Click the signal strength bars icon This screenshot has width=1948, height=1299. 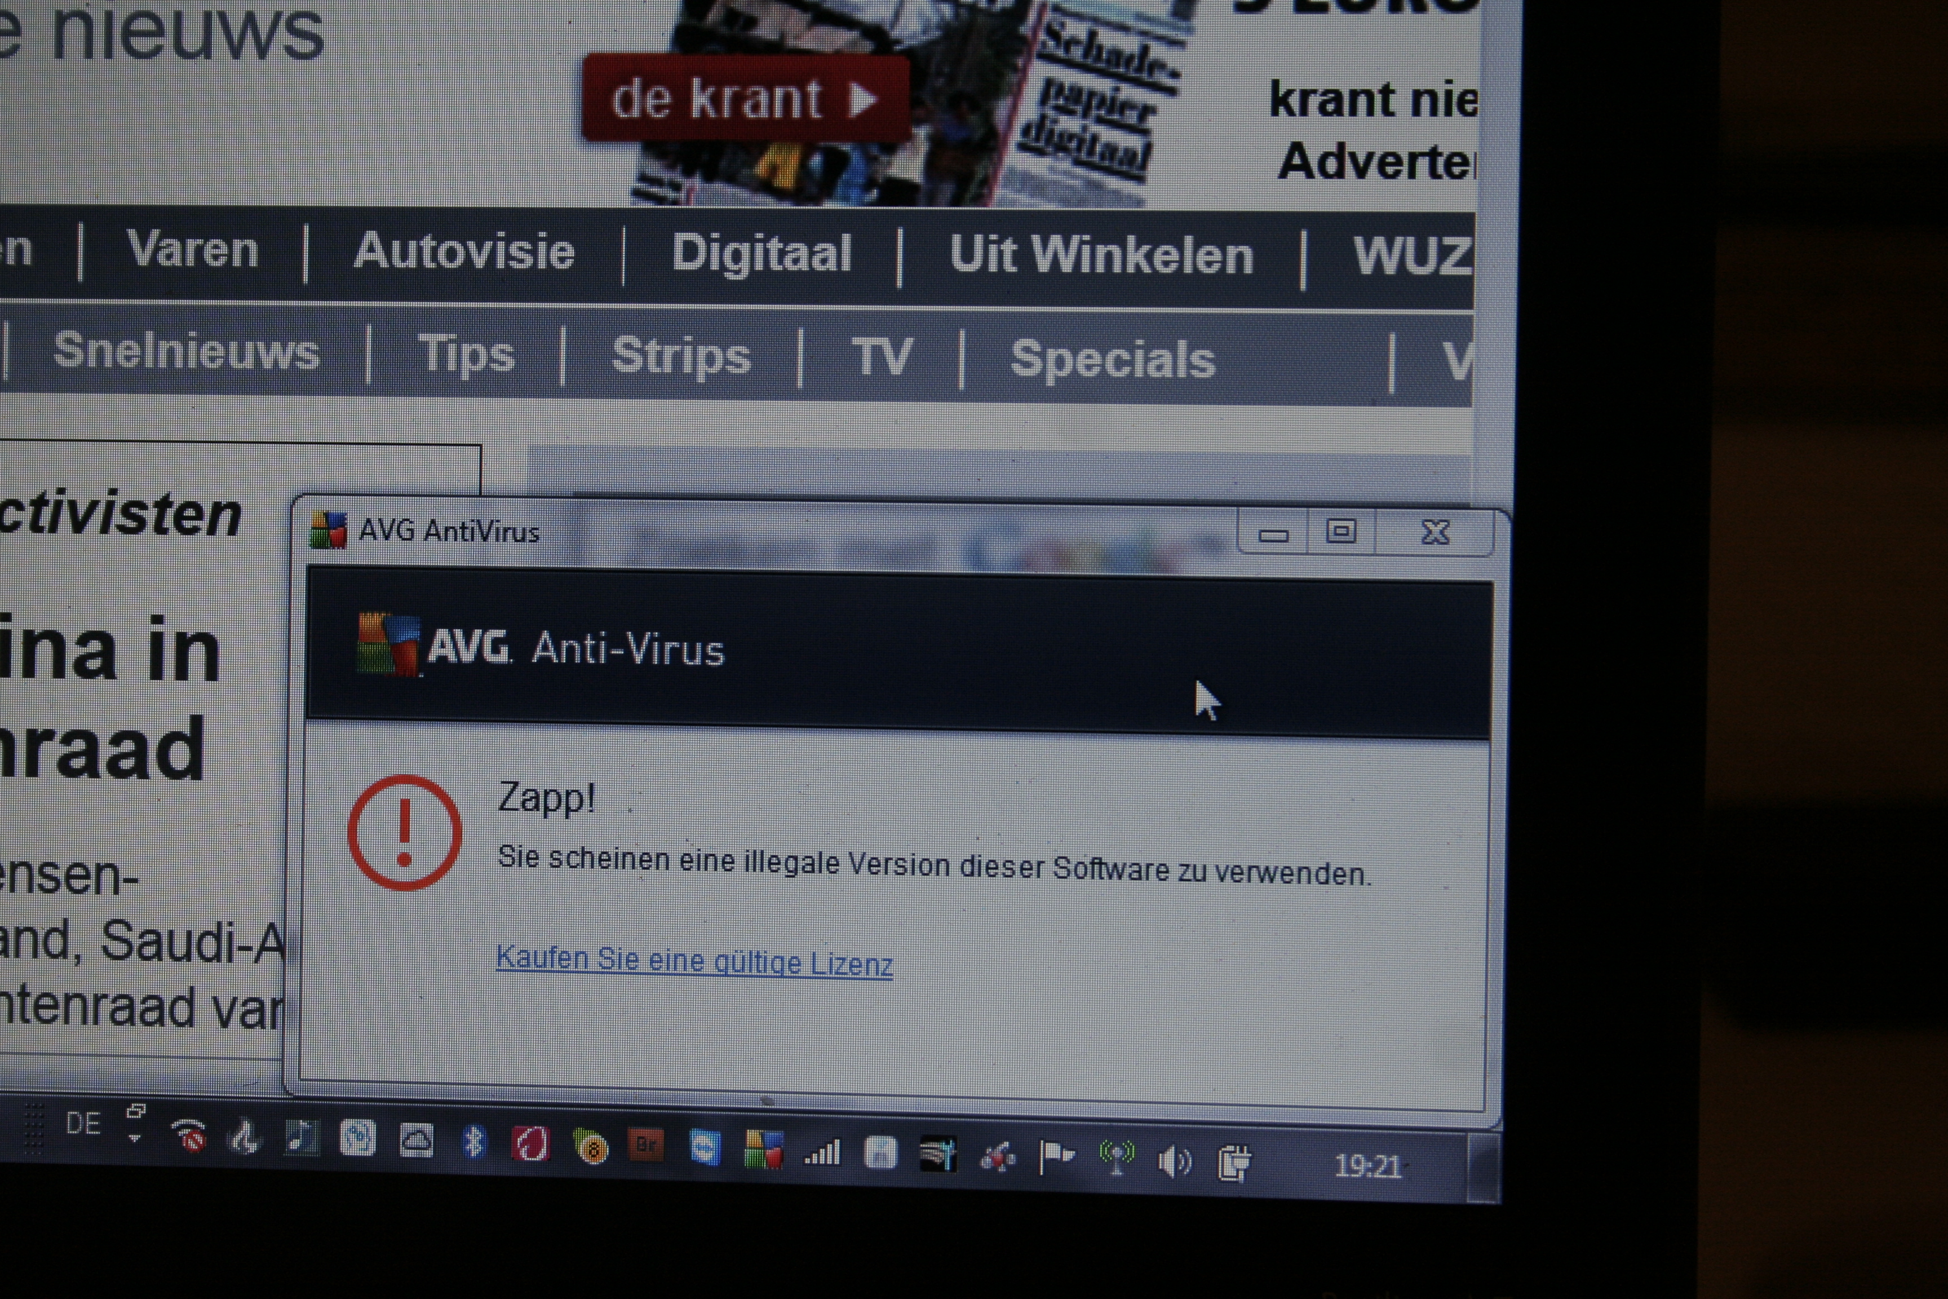click(822, 1152)
